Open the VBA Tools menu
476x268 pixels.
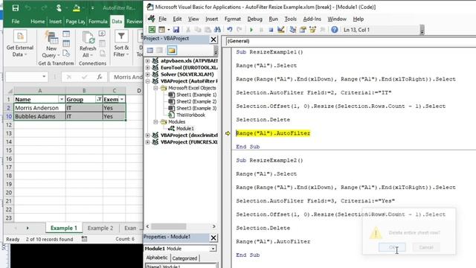(x=291, y=19)
